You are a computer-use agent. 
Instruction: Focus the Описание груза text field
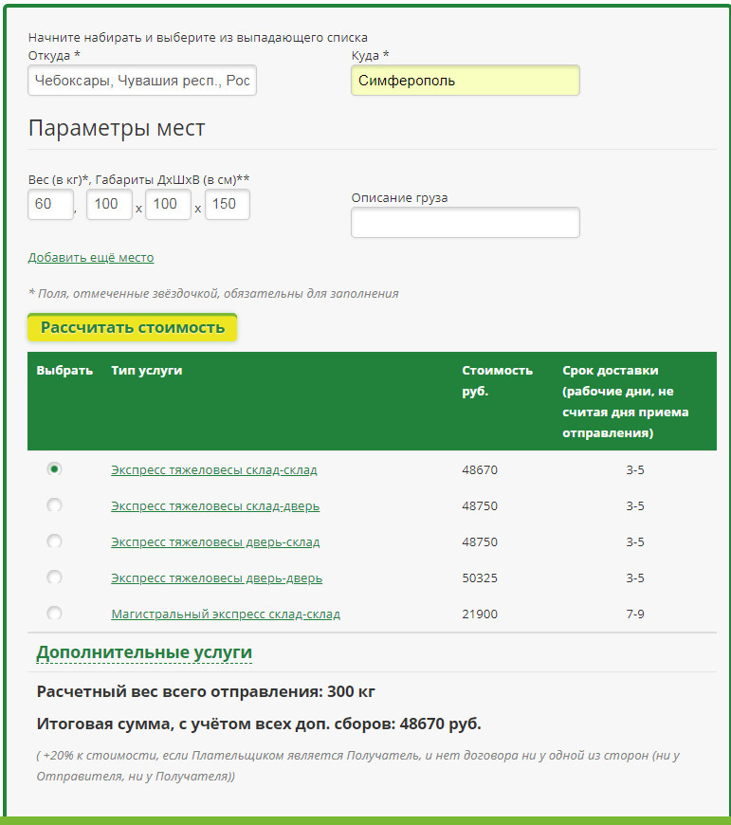[x=465, y=223]
